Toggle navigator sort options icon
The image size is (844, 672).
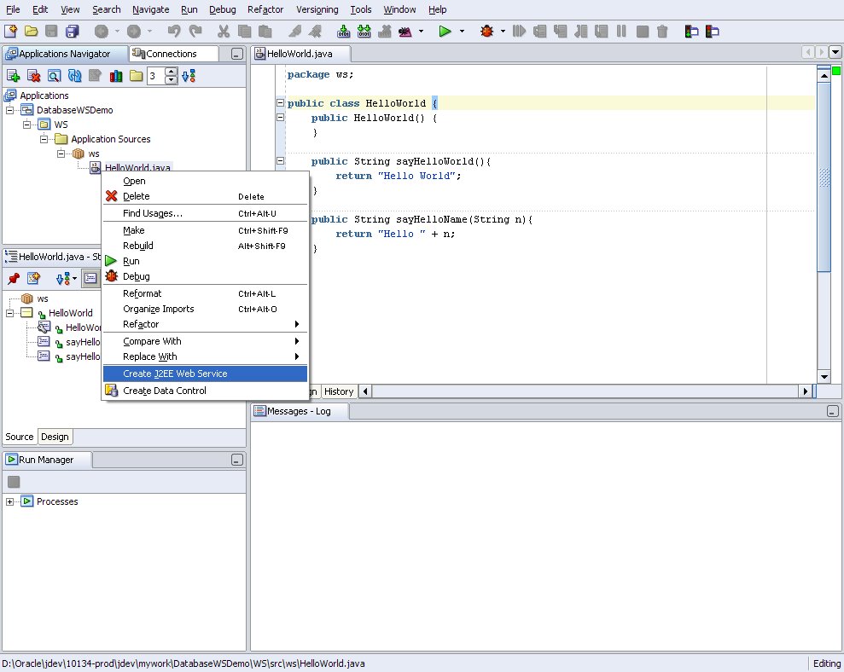pos(189,76)
